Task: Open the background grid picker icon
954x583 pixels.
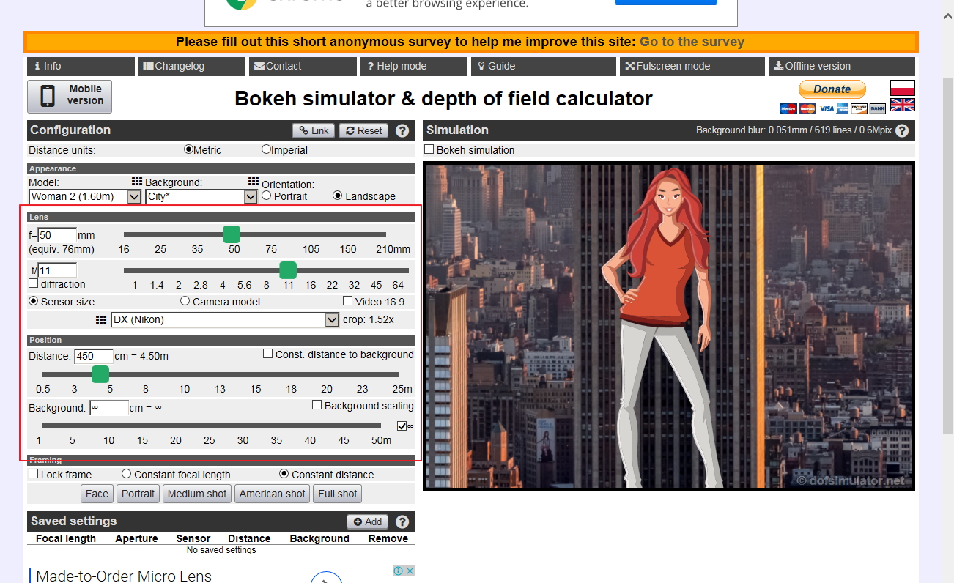Action: click(x=254, y=182)
